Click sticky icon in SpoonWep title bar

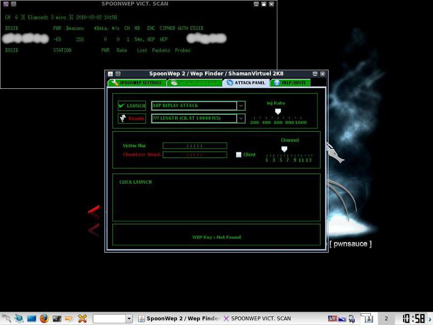tap(118, 74)
